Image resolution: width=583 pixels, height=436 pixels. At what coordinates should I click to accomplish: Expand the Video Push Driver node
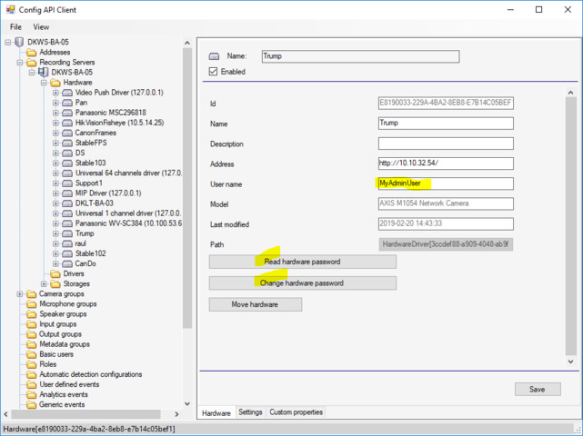click(55, 93)
